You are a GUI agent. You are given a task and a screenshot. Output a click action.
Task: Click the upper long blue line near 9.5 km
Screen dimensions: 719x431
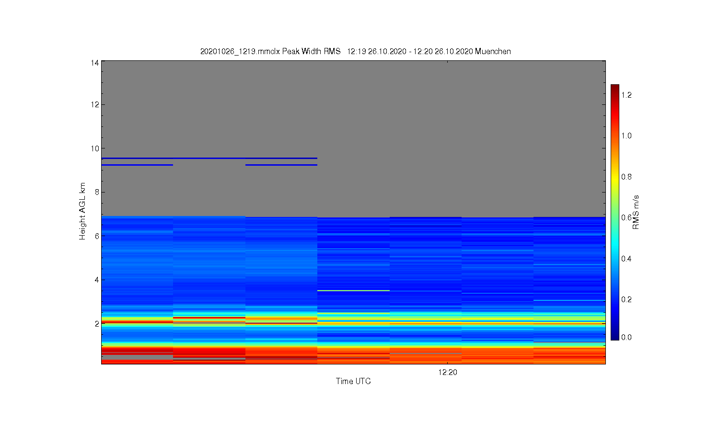(x=209, y=158)
